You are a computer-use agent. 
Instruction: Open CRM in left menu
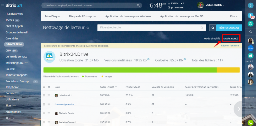pyautogui.click(x=8, y=51)
